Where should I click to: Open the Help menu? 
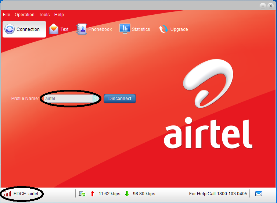[59, 15]
